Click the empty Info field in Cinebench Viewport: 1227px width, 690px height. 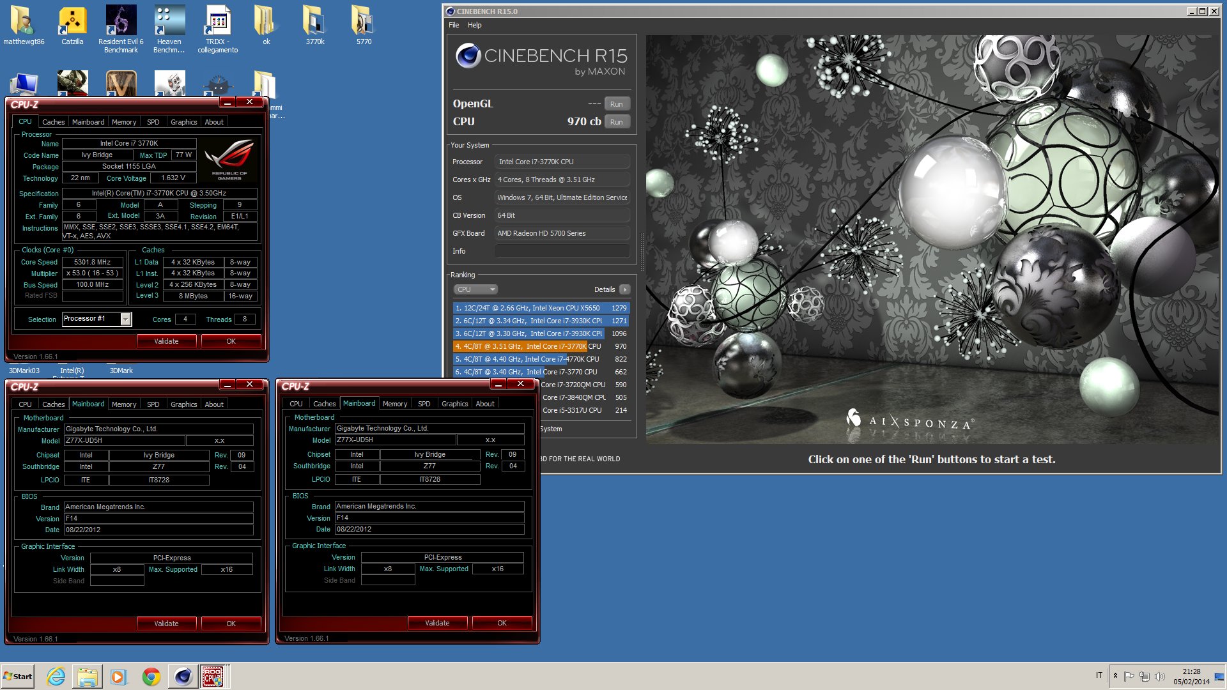pos(562,251)
